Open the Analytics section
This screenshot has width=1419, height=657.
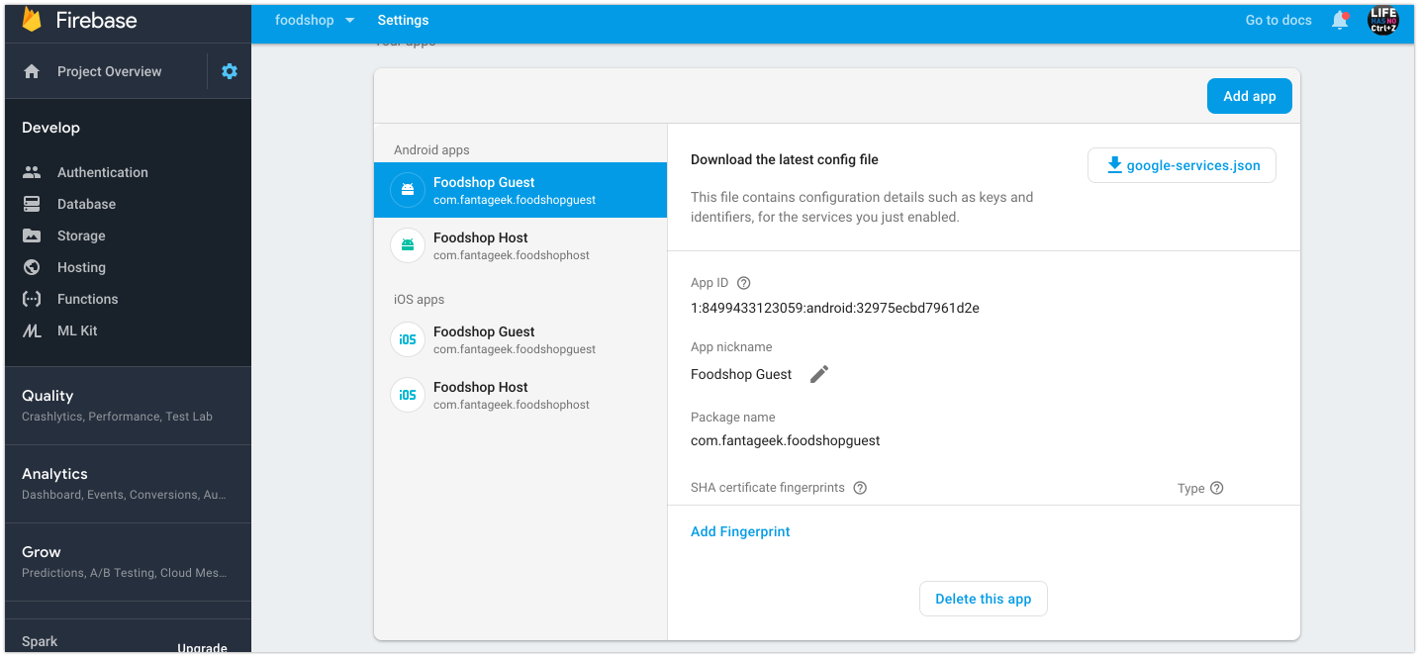(54, 473)
